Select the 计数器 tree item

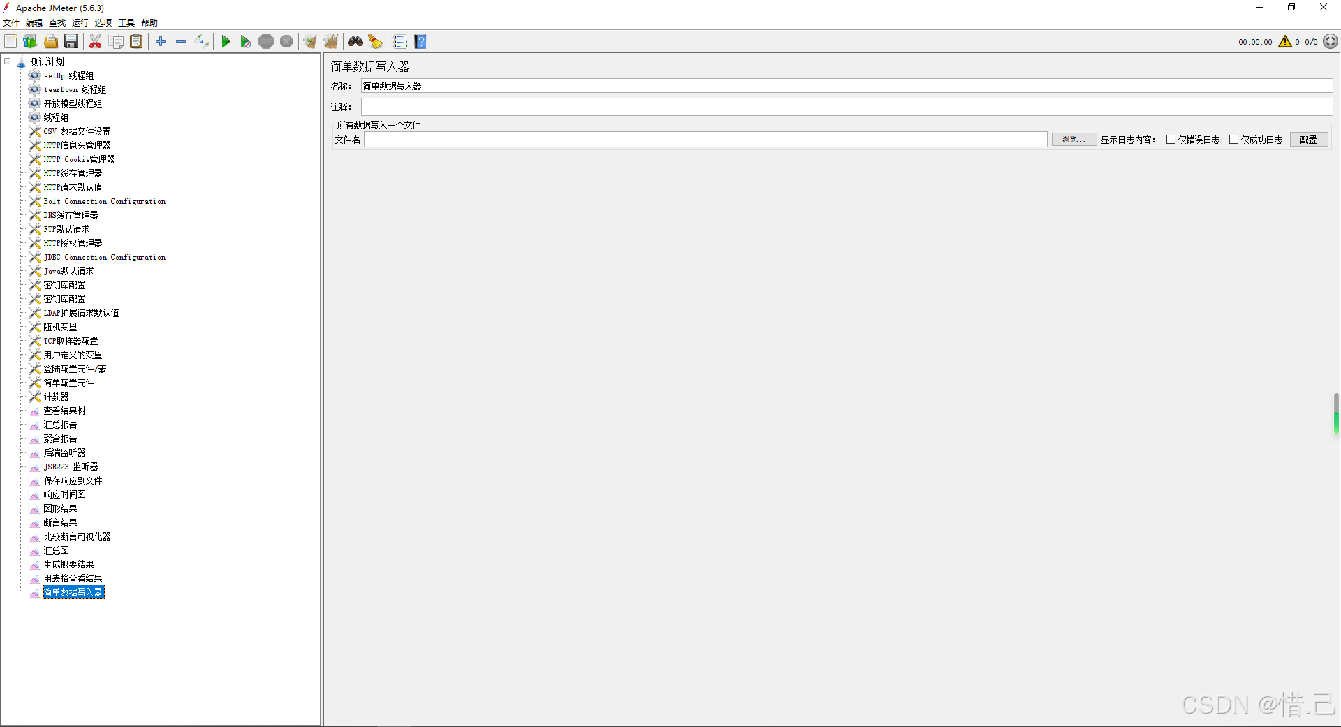click(56, 397)
